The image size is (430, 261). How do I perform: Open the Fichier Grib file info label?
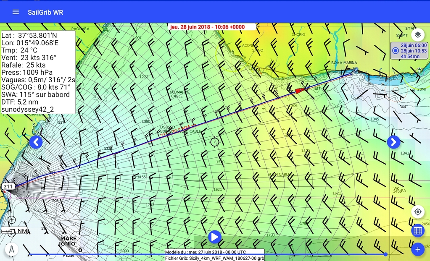tap(214, 258)
